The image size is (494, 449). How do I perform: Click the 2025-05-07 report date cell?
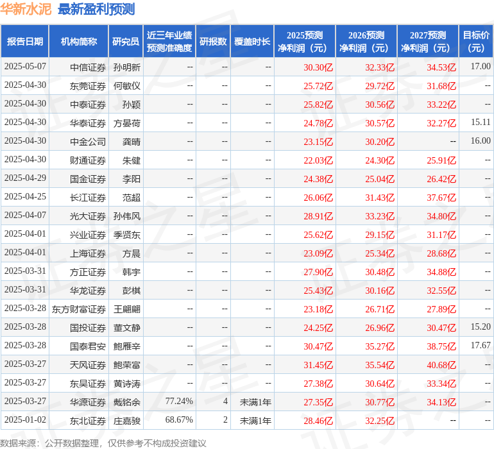(x=25, y=67)
